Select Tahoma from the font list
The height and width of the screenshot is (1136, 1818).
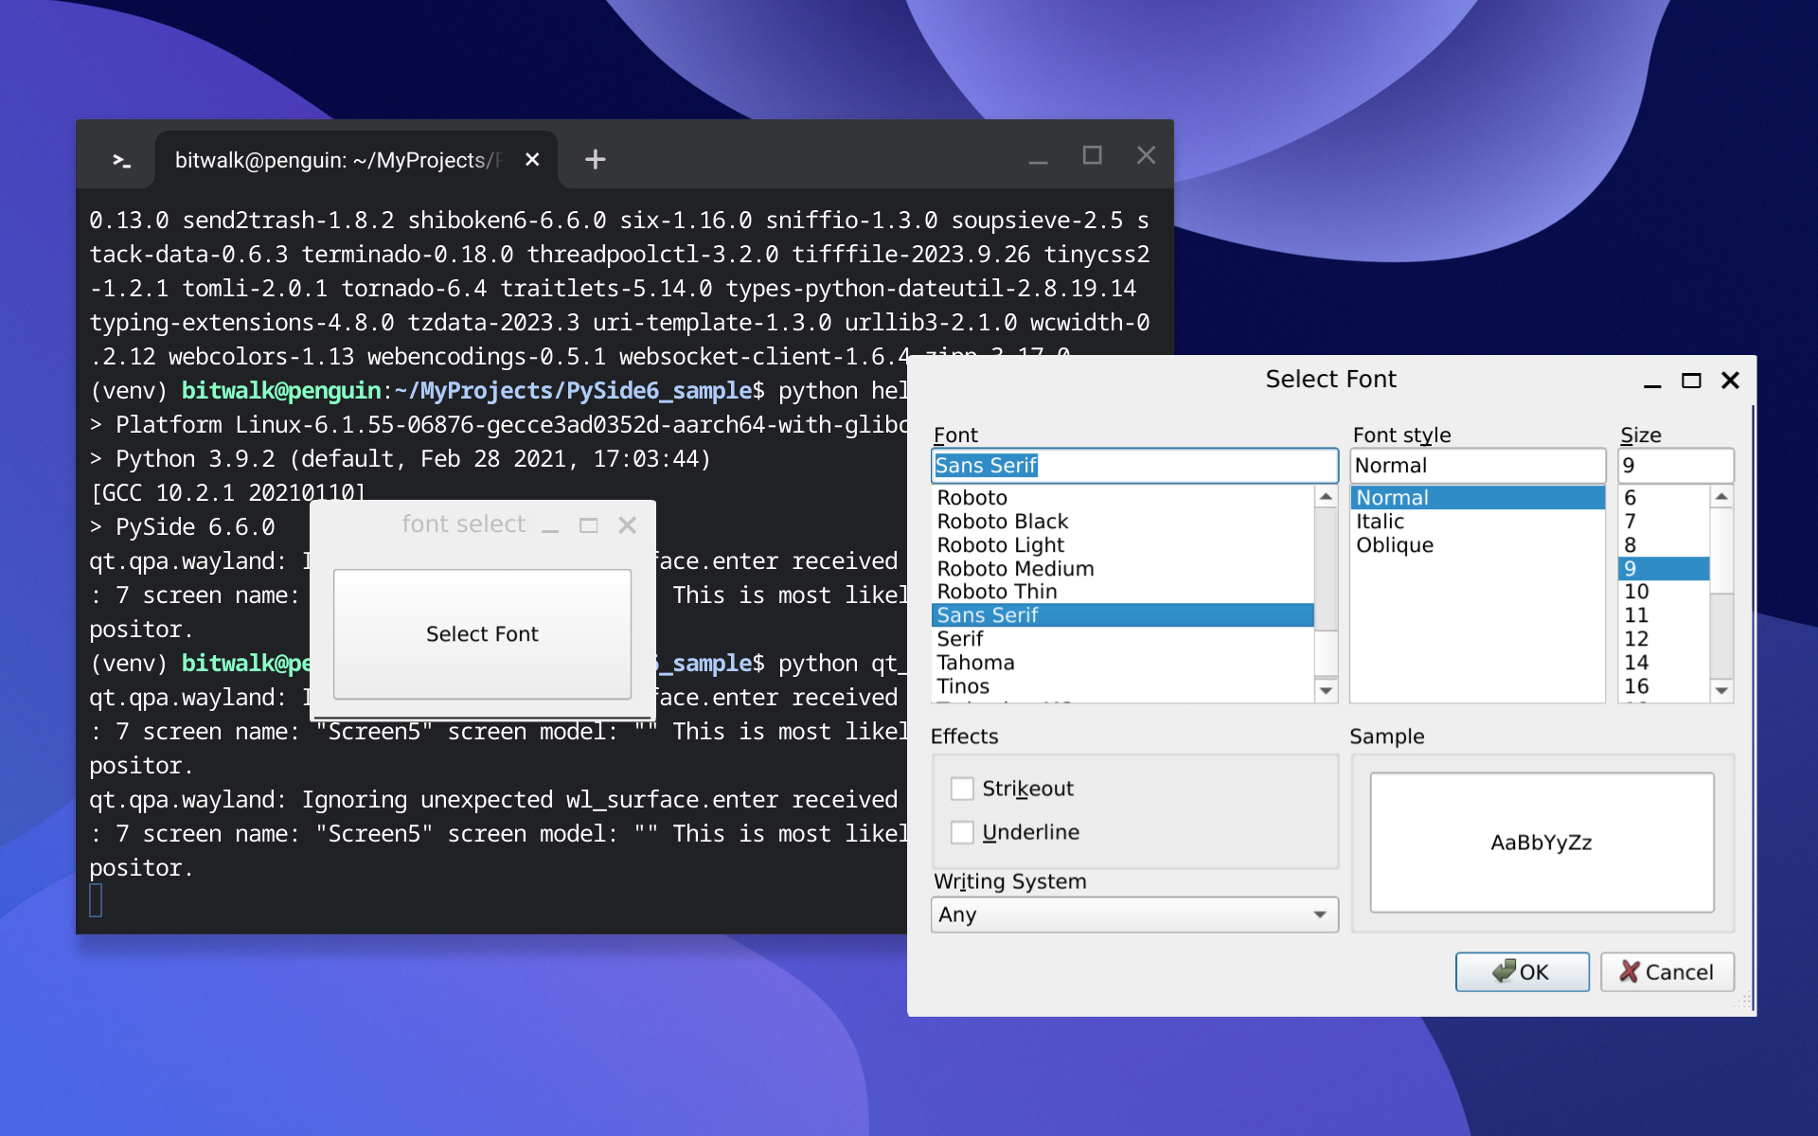click(975, 663)
